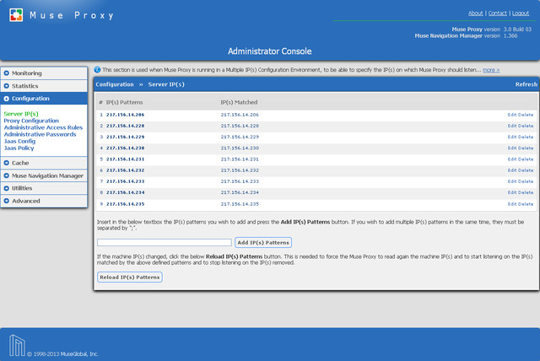Image resolution: width=540 pixels, height=361 pixels.
Task: Delete the 217.156.14.232 pattern
Action: [x=526, y=170]
